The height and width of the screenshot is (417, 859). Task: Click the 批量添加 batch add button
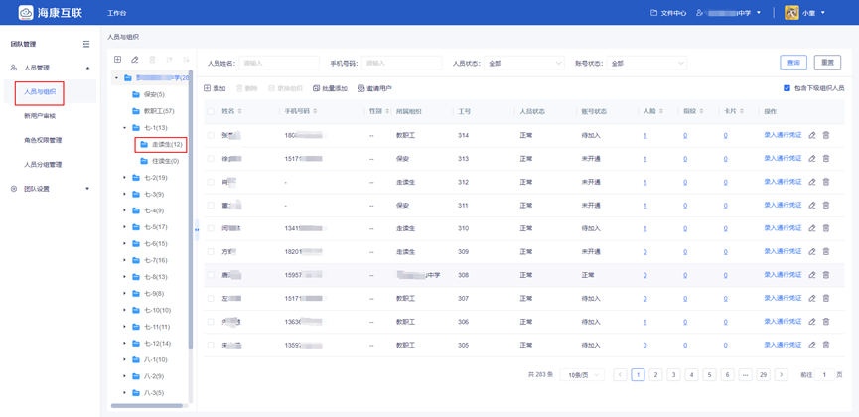click(330, 88)
